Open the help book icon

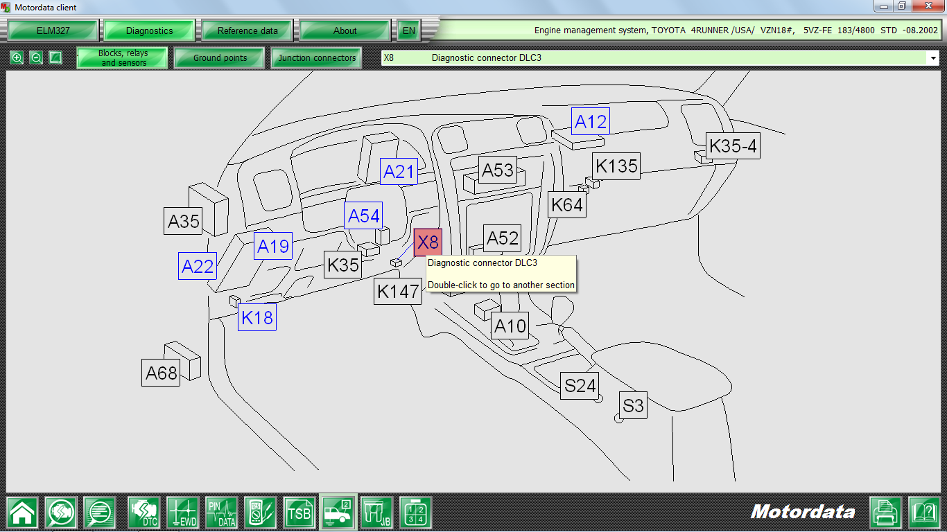[924, 513]
